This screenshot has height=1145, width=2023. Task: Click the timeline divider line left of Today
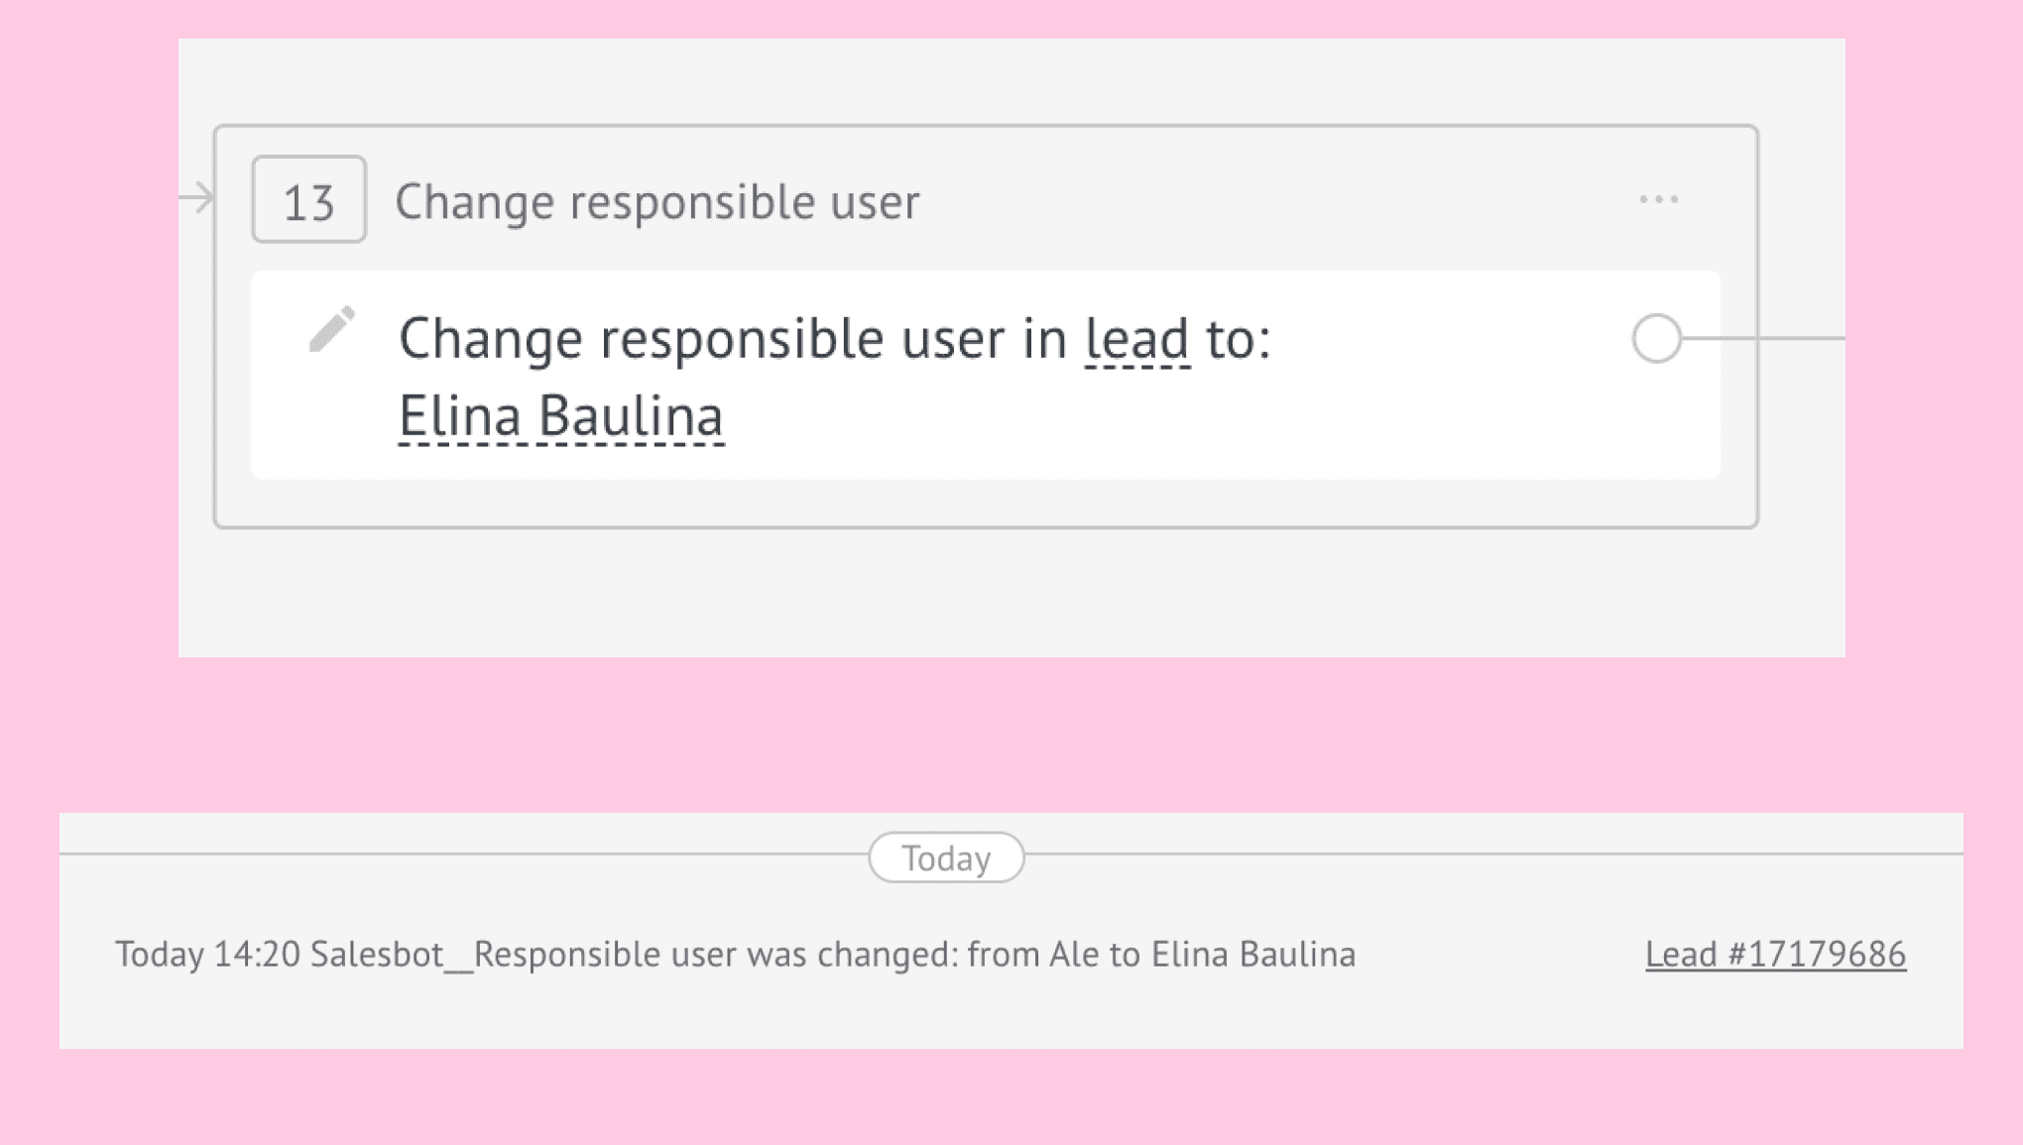[464, 854]
